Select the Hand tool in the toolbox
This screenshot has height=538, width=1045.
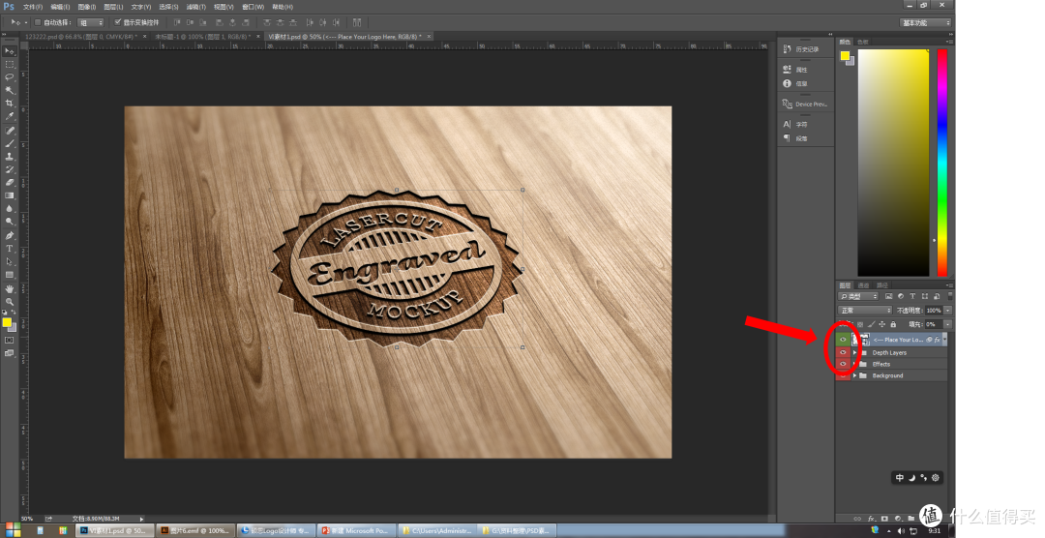[x=10, y=288]
